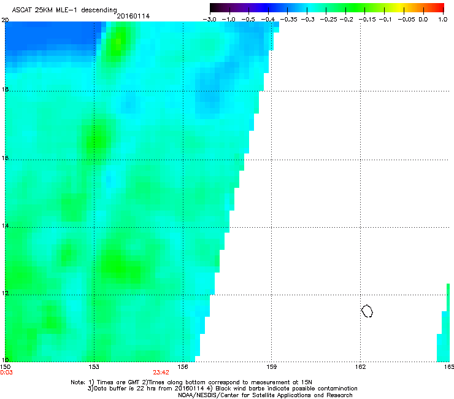Click the longitude label 159 on bottom axis
The image size is (454, 399).
coord(272,367)
